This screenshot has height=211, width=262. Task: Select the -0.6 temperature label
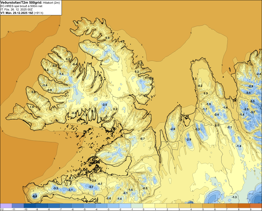point(151,79)
